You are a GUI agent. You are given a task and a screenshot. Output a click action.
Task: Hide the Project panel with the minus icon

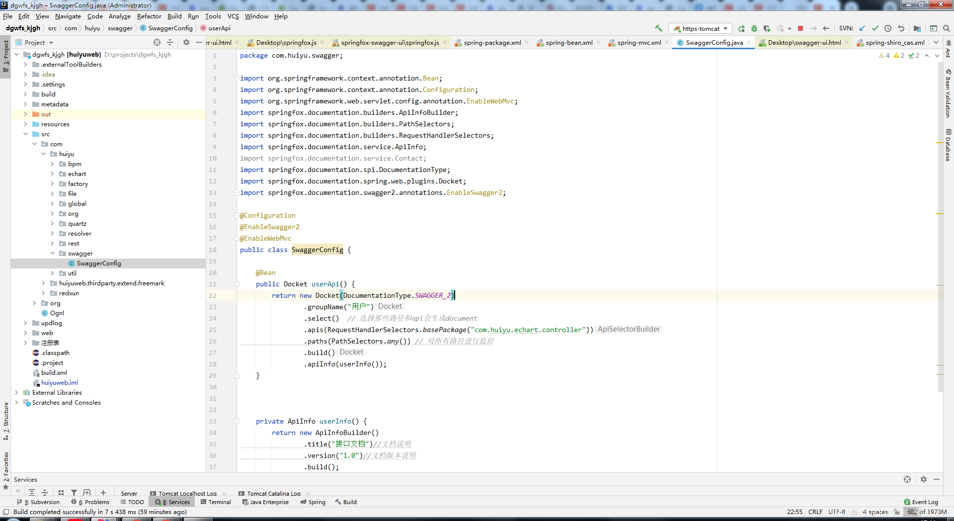pyautogui.click(x=199, y=42)
